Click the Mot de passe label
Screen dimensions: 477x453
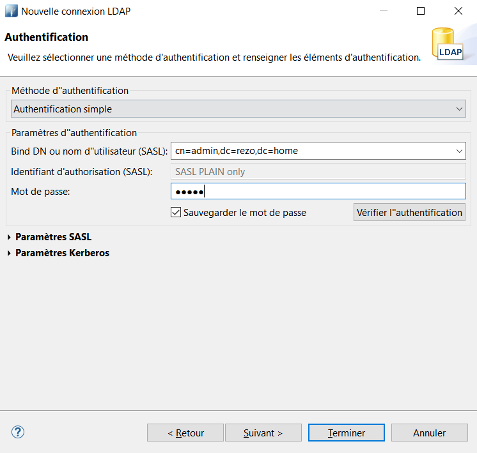40,192
